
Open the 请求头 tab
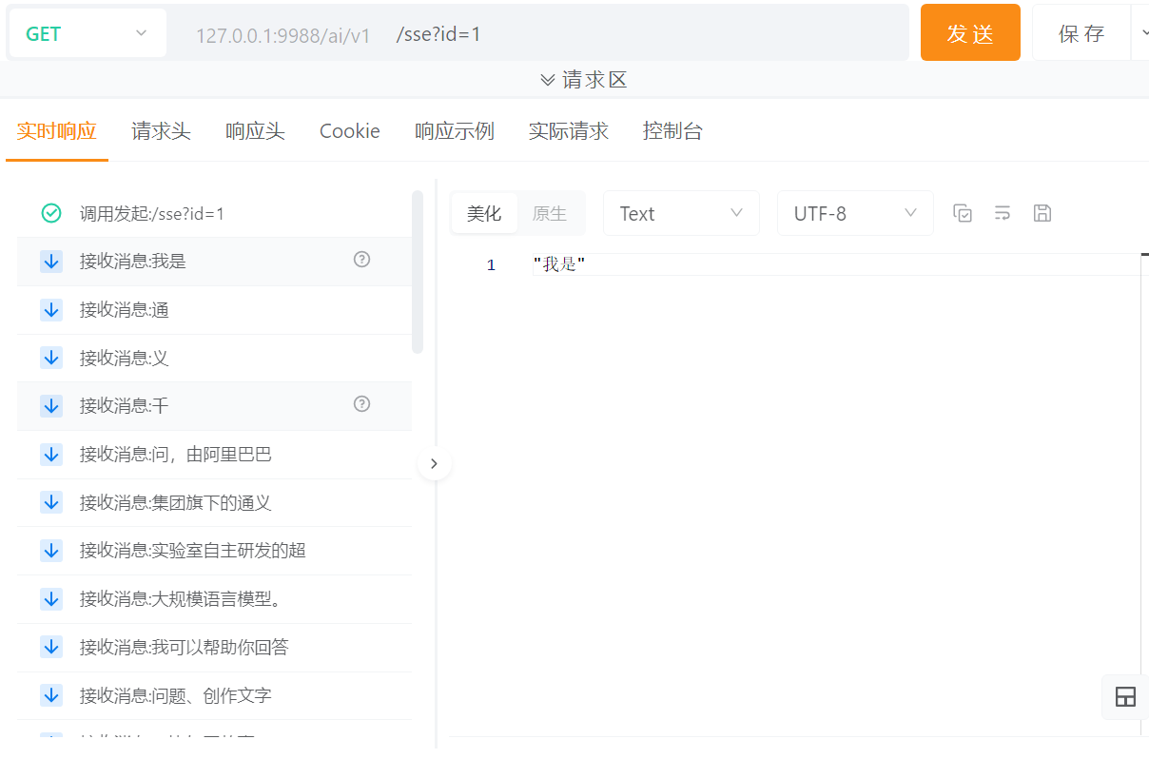pyautogui.click(x=161, y=131)
